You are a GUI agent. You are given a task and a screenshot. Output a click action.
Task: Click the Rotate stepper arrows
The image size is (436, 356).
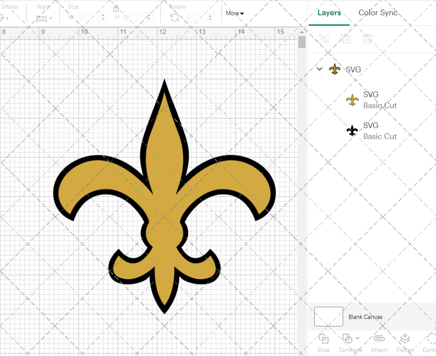click(210, 17)
